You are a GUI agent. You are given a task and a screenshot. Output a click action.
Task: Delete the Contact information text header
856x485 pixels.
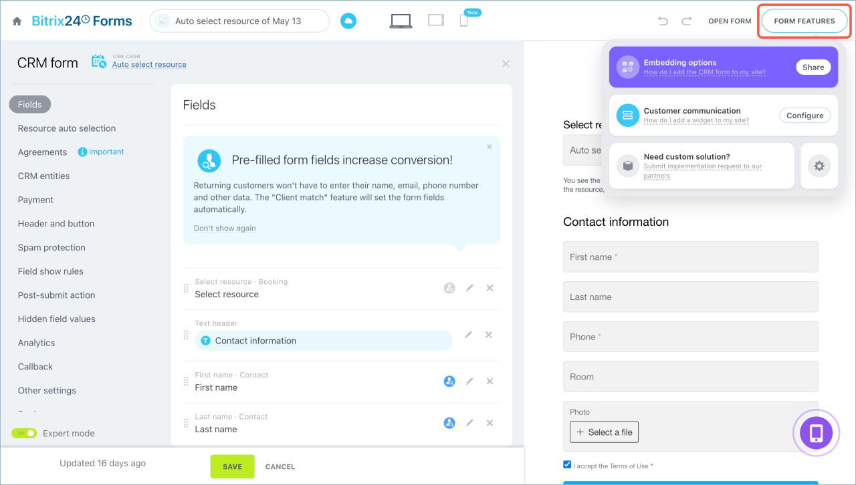click(489, 335)
